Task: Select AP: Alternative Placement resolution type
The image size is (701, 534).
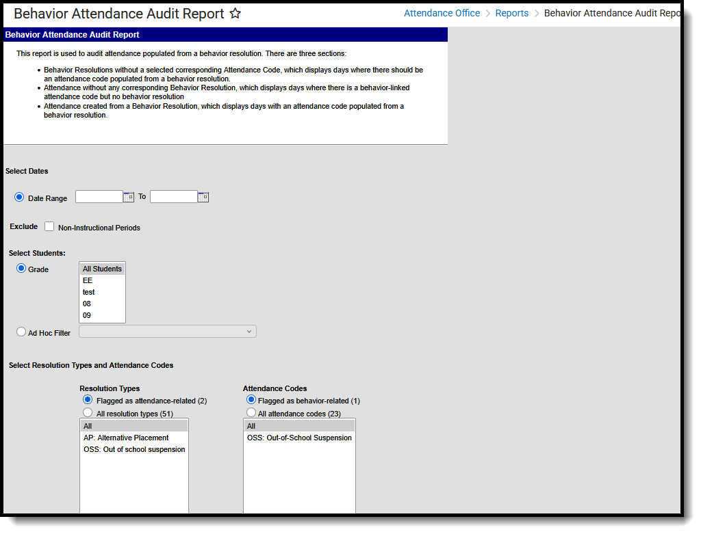Action: tap(134, 438)
